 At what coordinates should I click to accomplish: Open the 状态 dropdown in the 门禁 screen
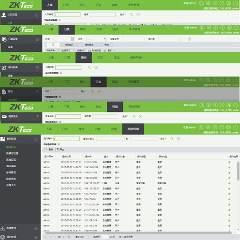pos(96,39)
